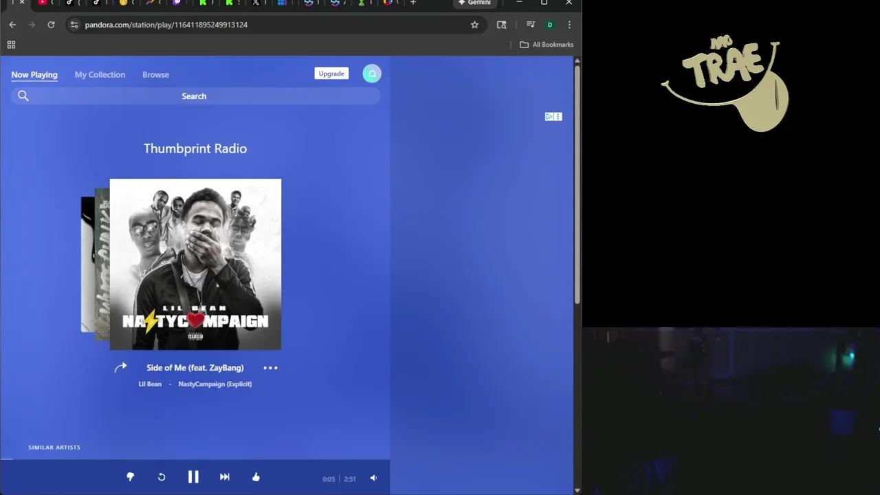
Task: Switch to My Collection tab
Action: (x=100, y=74)
